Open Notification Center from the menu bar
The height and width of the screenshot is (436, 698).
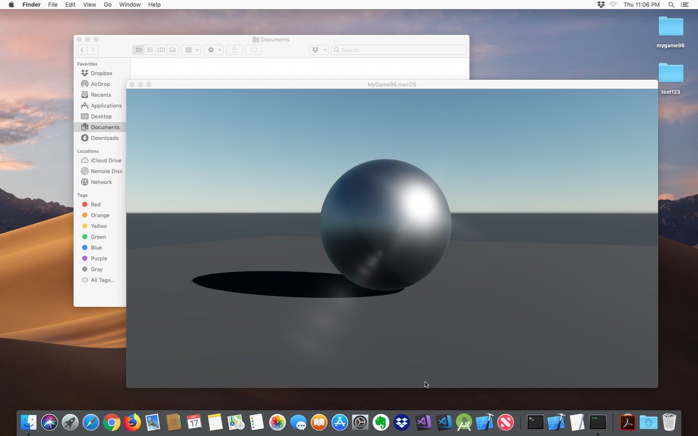(x=685, y=5)
